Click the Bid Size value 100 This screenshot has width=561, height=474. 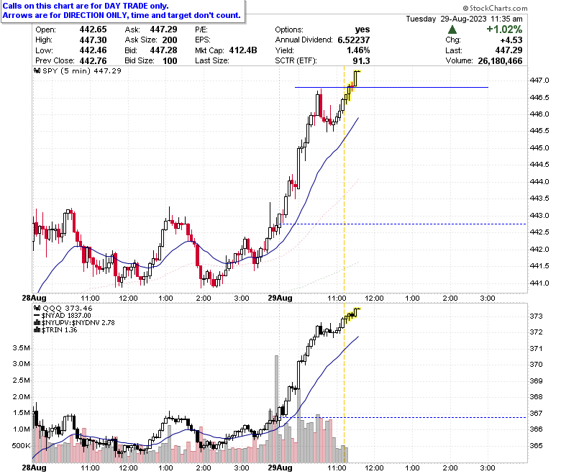tap(170, 61)
